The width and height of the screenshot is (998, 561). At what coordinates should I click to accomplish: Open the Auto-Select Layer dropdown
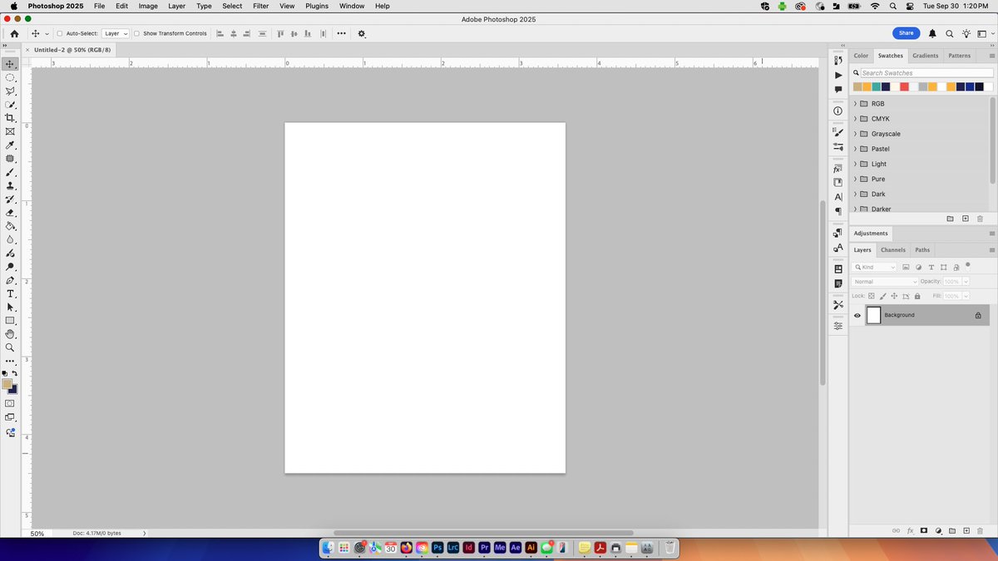116,34
